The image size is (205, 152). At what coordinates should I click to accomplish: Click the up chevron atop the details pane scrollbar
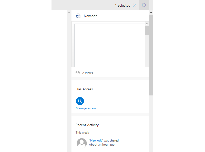point(151,12)
